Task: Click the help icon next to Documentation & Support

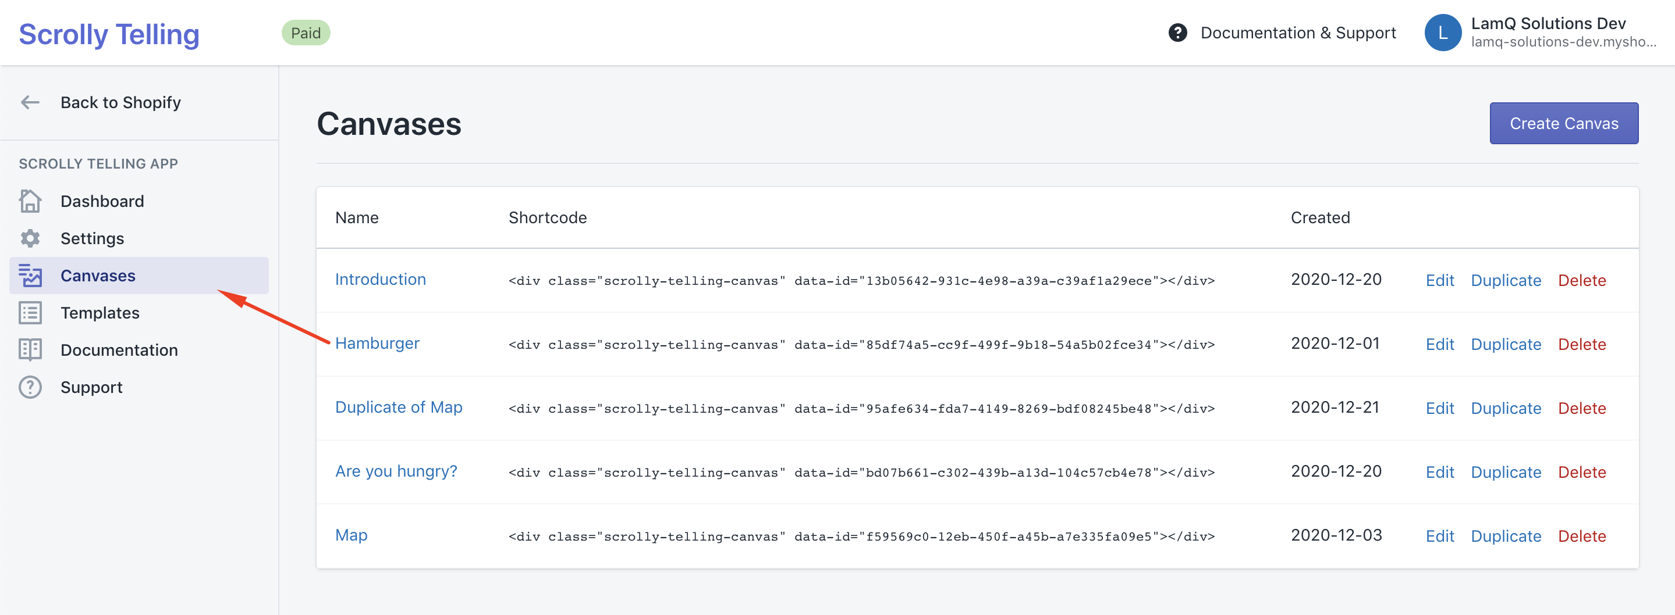Action: (x=1177, y=33)
